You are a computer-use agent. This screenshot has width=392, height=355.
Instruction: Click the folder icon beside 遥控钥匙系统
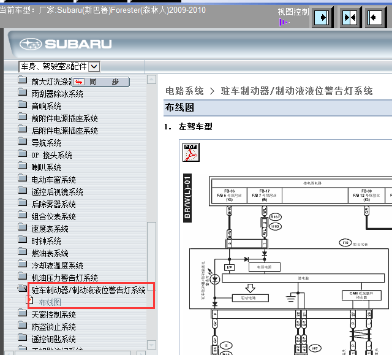coord(23,337)
